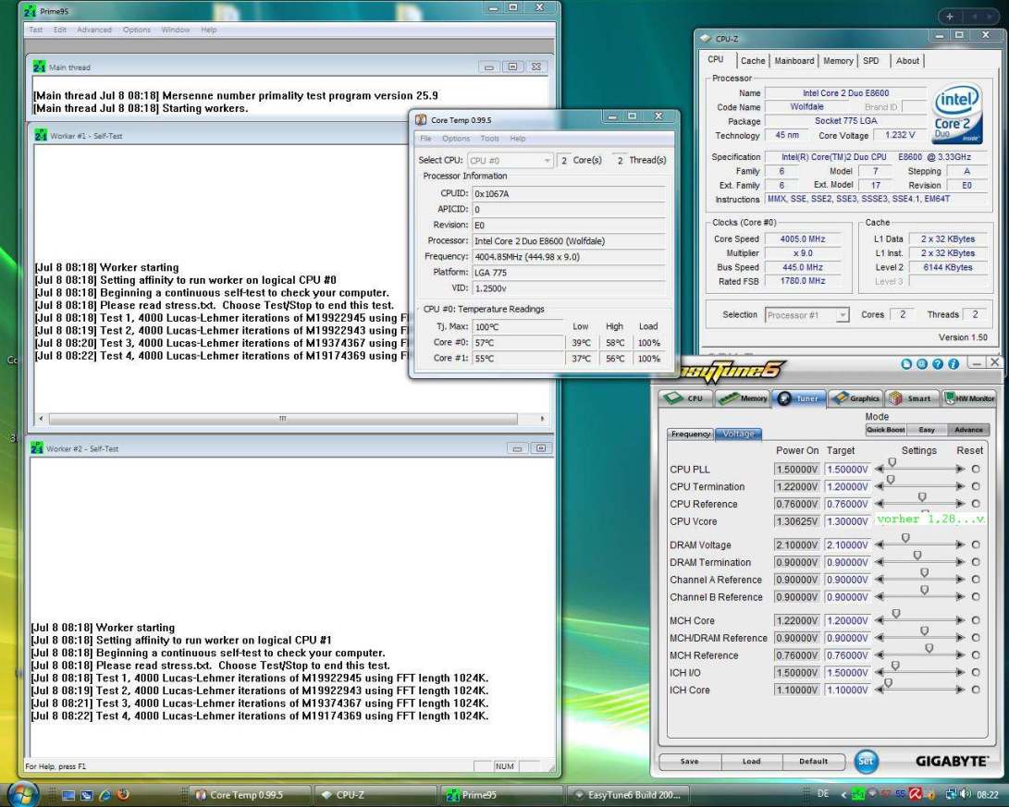Click the Prime95 icon in Main thread title
Screen dimensions: 1009x807
click(39, 67)
